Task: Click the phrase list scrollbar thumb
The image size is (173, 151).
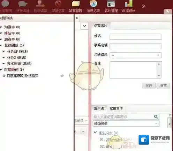Action: point(170,123)
